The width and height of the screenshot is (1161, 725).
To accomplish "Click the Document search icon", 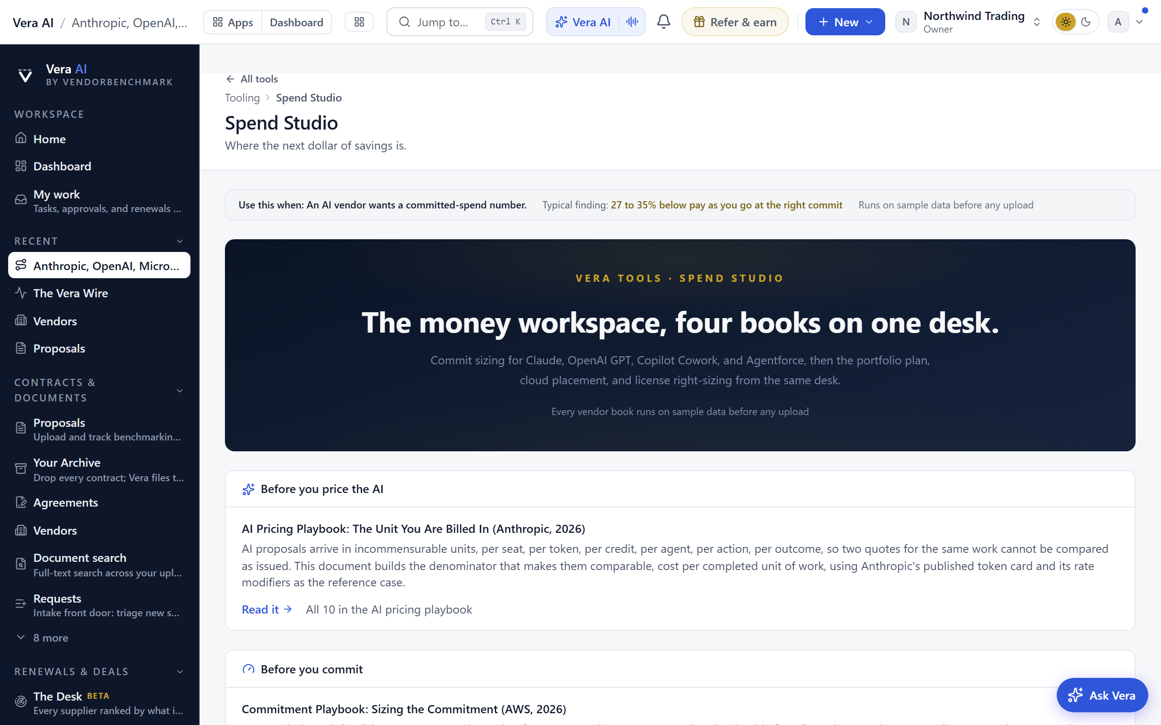I will (20, 564).
